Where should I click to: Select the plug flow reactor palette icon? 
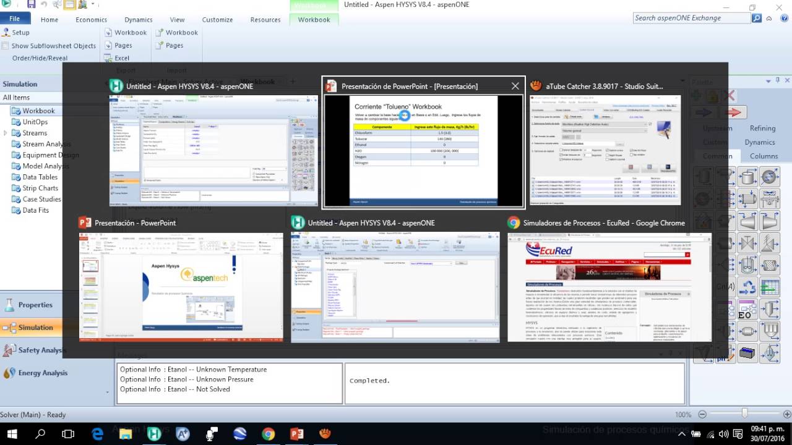pyautogui.click(x=770, y=265)
